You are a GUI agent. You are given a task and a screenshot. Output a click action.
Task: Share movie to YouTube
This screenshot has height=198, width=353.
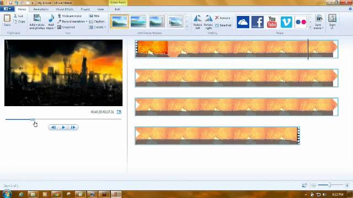click(x=272, y=22)
